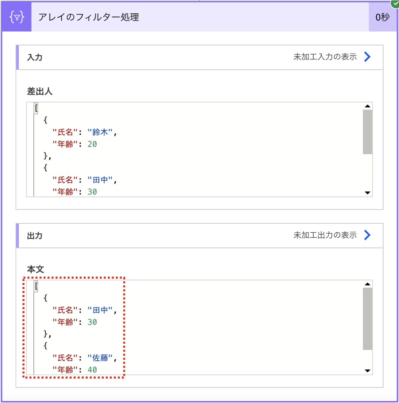Screen dimensions: 399x403
Task: Click the 未加工入力の表示 link
Action: click(325, 57)
